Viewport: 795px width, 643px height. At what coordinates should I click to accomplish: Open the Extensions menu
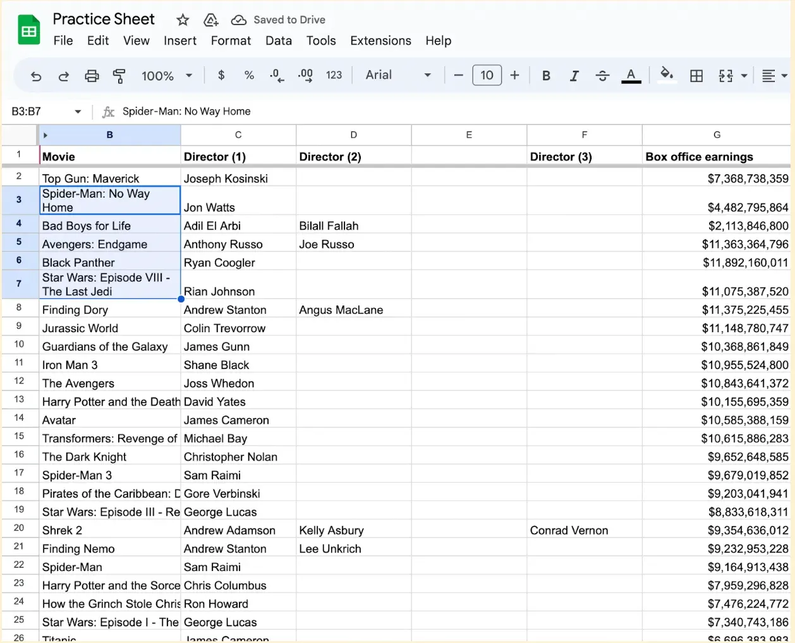point(380,41)
